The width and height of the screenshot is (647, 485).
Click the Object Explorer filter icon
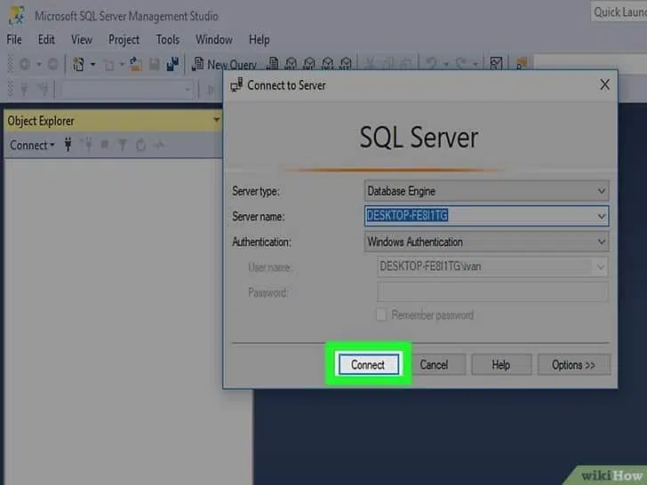[123, 145]
